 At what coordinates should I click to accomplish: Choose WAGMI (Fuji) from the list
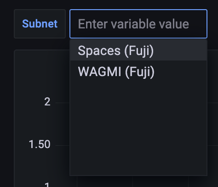[x=138, y=71]
